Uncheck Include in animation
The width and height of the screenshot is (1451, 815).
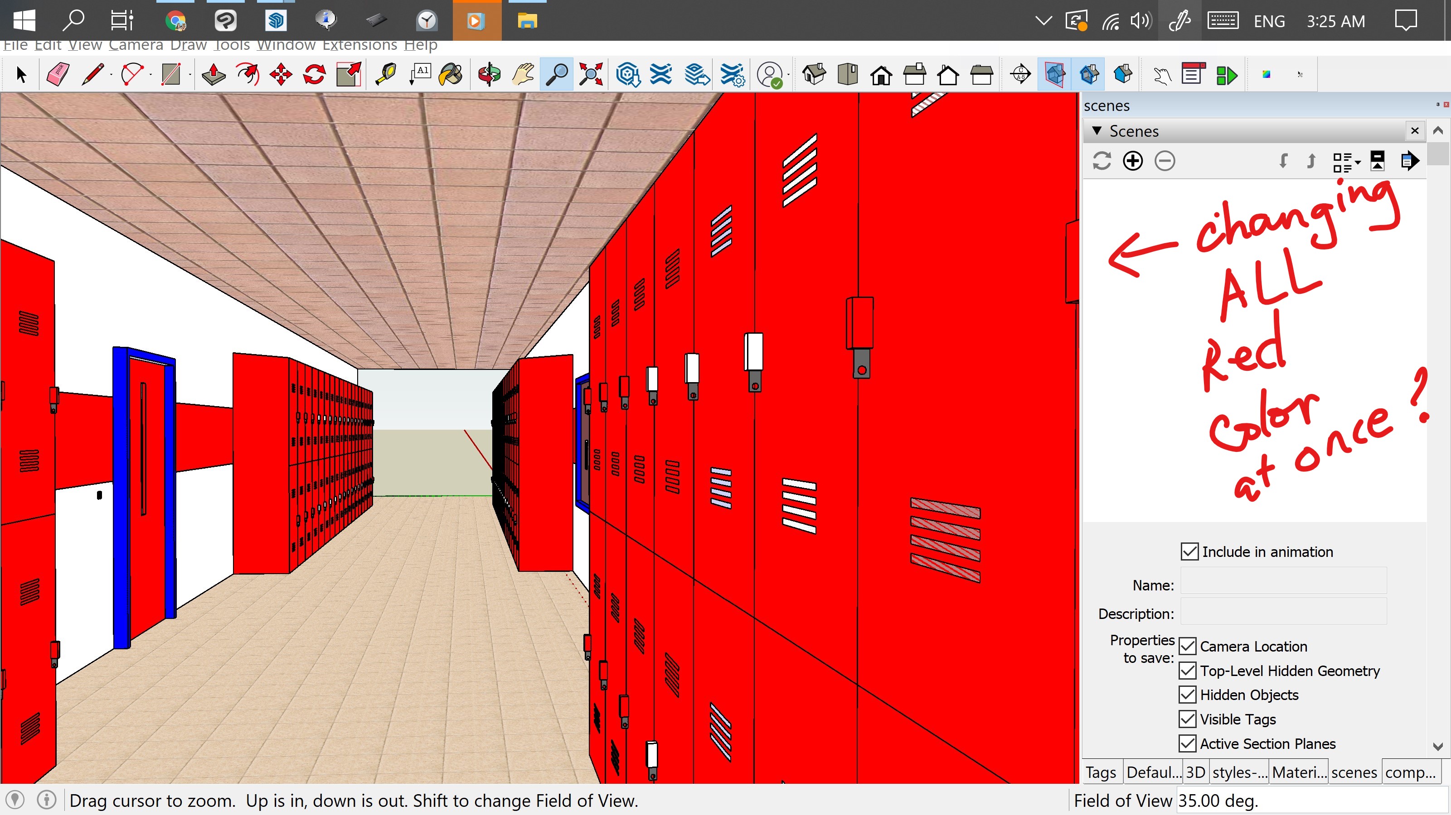click(1189, 551)
